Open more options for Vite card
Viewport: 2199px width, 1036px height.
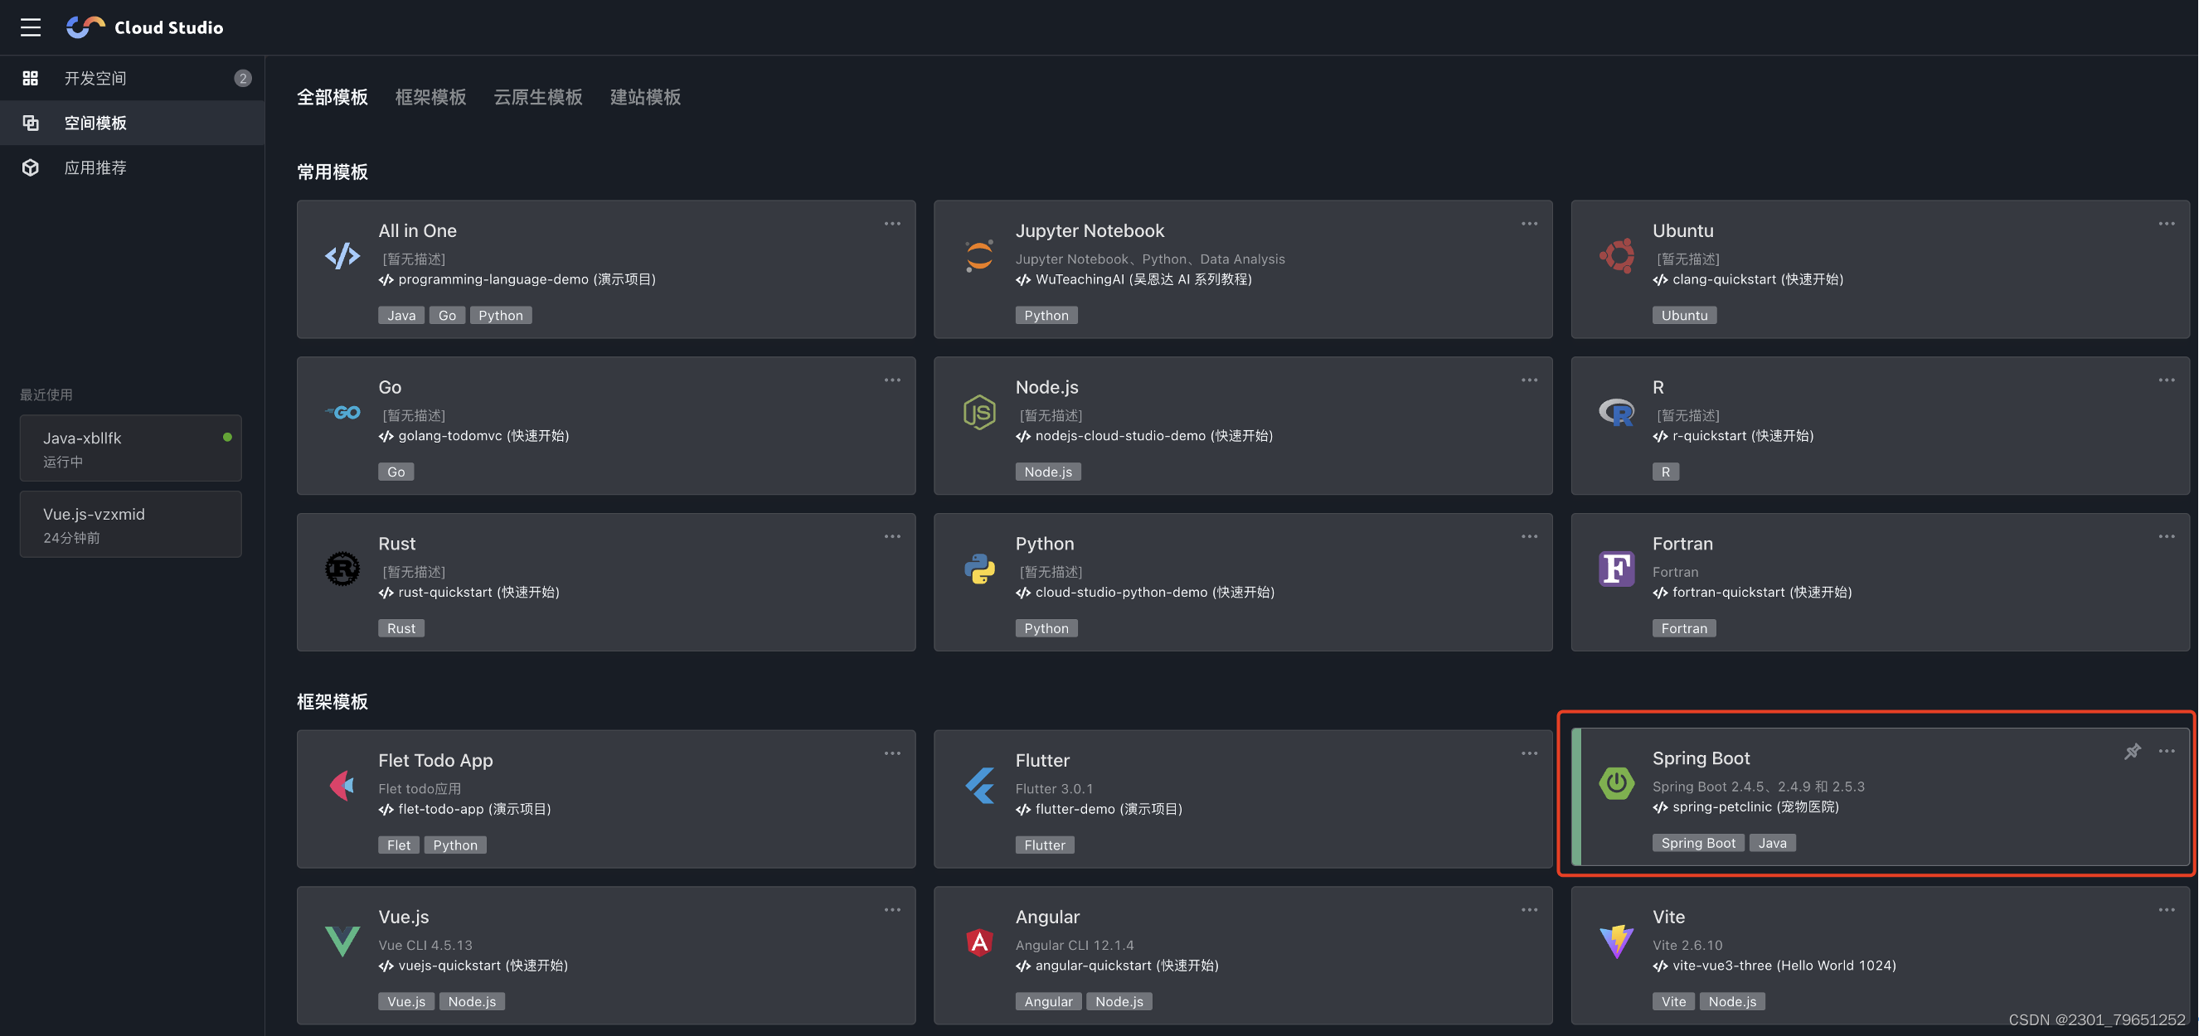(x=2167, y=910)
